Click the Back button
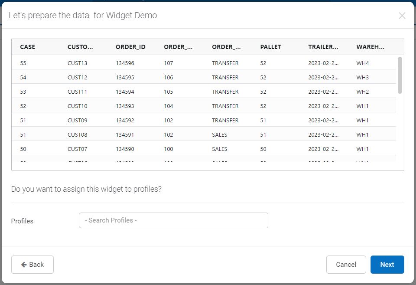Viewport: 416px width, 285px height. click(32, 265)
